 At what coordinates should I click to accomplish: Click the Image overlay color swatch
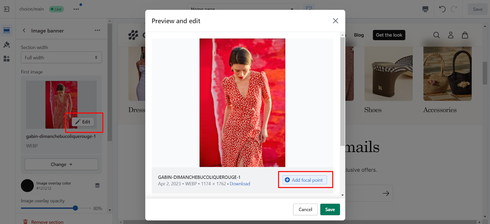click(x=27, y=185)
